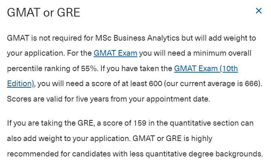
Task: Click the "If you are taking the GRE" text
Action: [51, 123]
